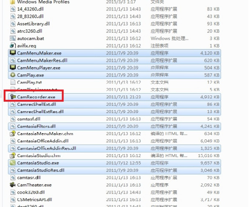Click the CamtasiaFilters.dll file icon
This screenshot has width=251, height=207.
click(13, 126)
